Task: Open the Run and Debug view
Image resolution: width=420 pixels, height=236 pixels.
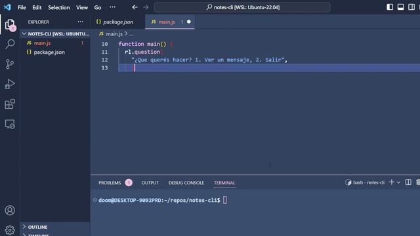Action: coord(10,84)
